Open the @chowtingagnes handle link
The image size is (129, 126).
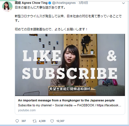click(x=64, y=3)
